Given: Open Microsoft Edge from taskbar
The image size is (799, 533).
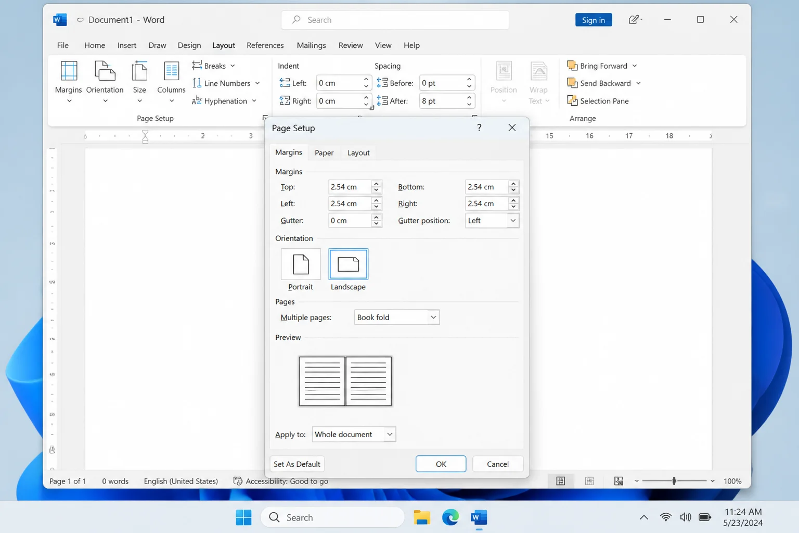Looking at the screenshot, I should (x=450, y=517).
